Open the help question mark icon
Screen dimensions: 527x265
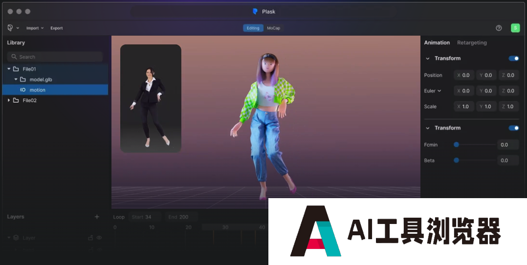click(499, 28)
